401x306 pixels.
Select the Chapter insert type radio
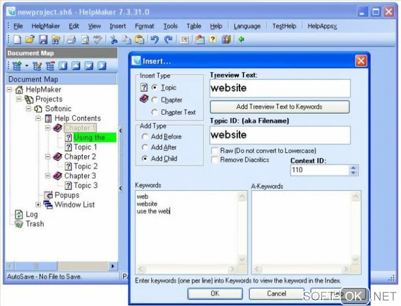(x=155, y=100)
